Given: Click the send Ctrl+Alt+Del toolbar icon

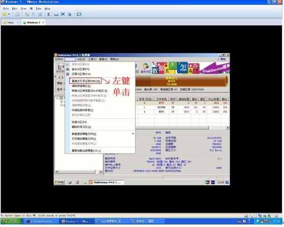Looking at the screenshot, I should tap(17, 14).
